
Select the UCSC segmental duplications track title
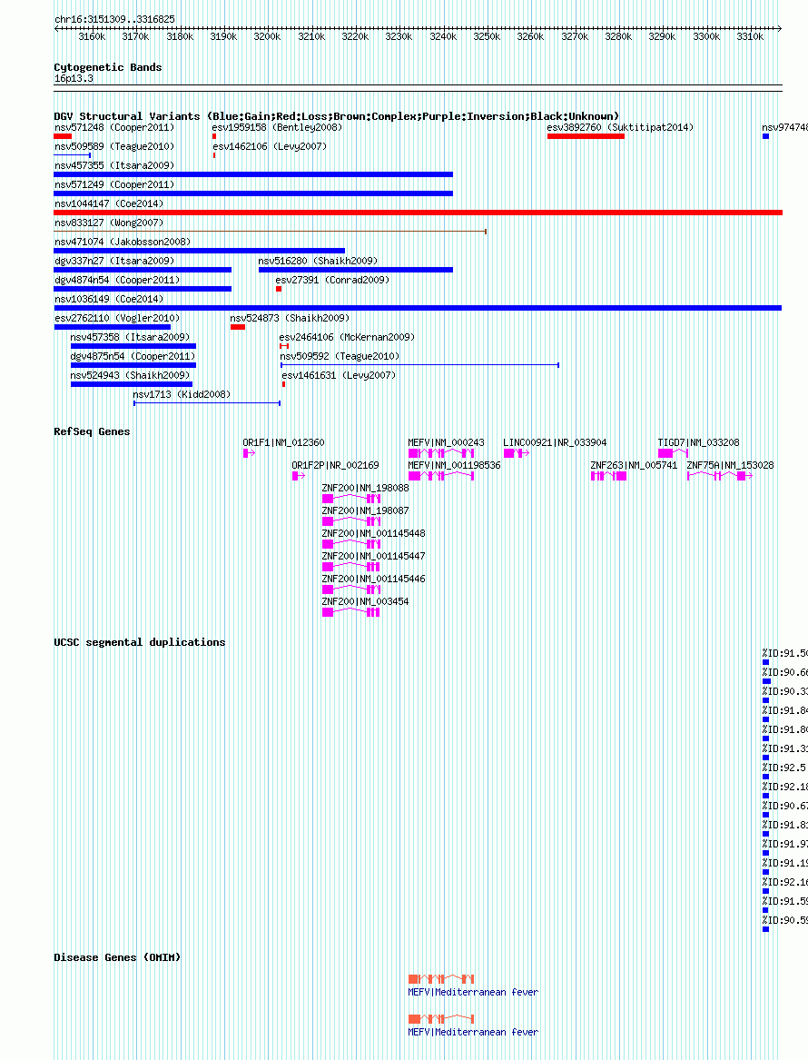point(139,642)
